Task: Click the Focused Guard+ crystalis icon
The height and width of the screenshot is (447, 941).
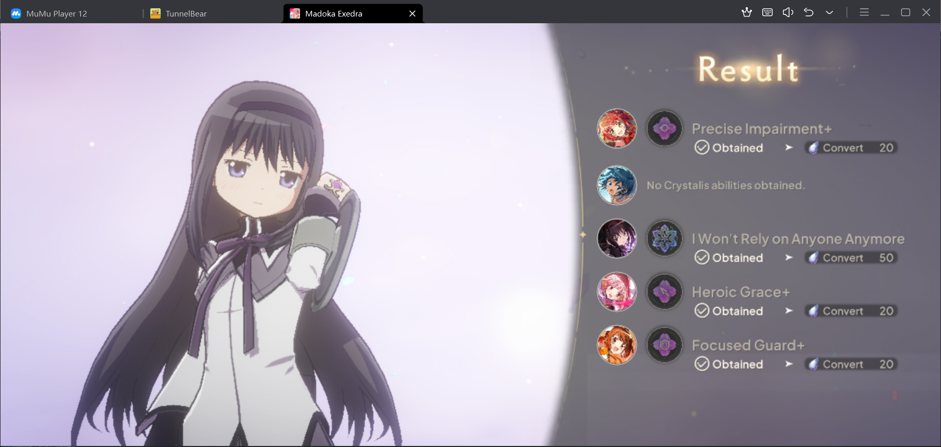Action: pyautogui.click(x=665, y=344)
